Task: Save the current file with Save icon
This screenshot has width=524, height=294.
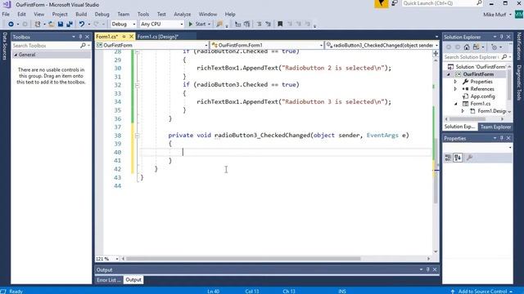Action: pyautogui.click(x=61, y=24)
